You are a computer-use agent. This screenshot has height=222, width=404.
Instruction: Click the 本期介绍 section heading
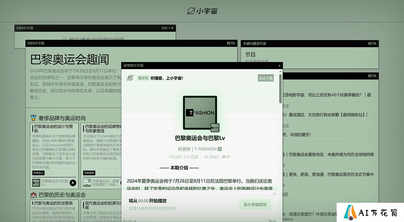pyautogui.click(x=179, y=167)
